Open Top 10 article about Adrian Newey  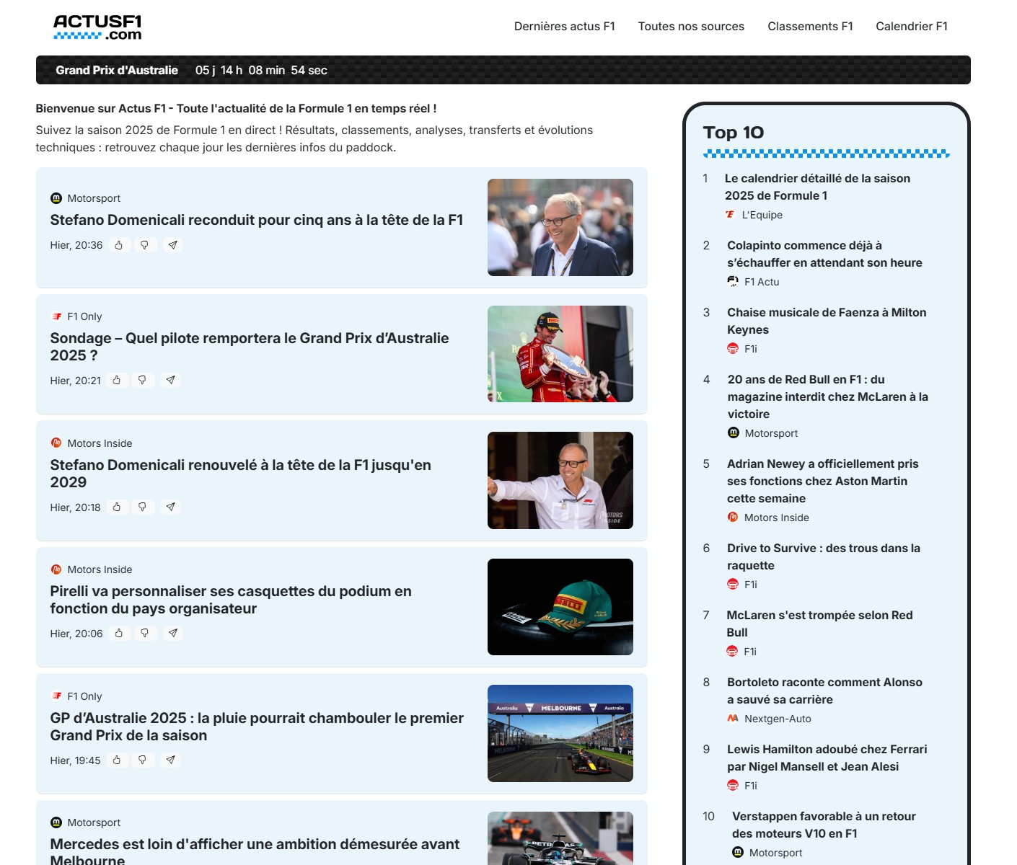pyautogui.click(x=822, y=481)
